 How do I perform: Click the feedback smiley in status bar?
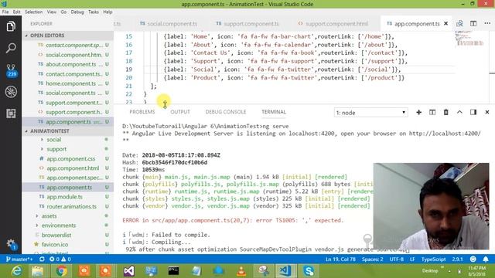[473, 259]
